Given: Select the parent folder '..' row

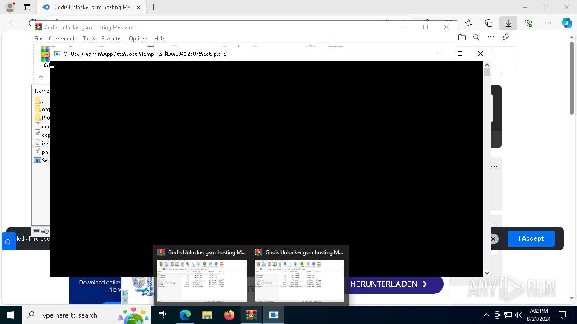Looking at the screenshot, I should pos(42,101).
